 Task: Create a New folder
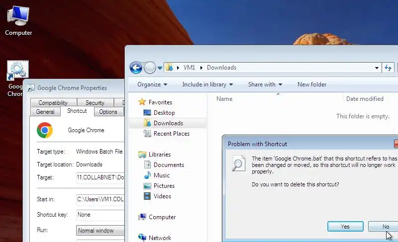tap(312, 84)
